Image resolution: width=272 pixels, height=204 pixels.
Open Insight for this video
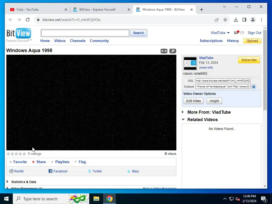point(214,101)
